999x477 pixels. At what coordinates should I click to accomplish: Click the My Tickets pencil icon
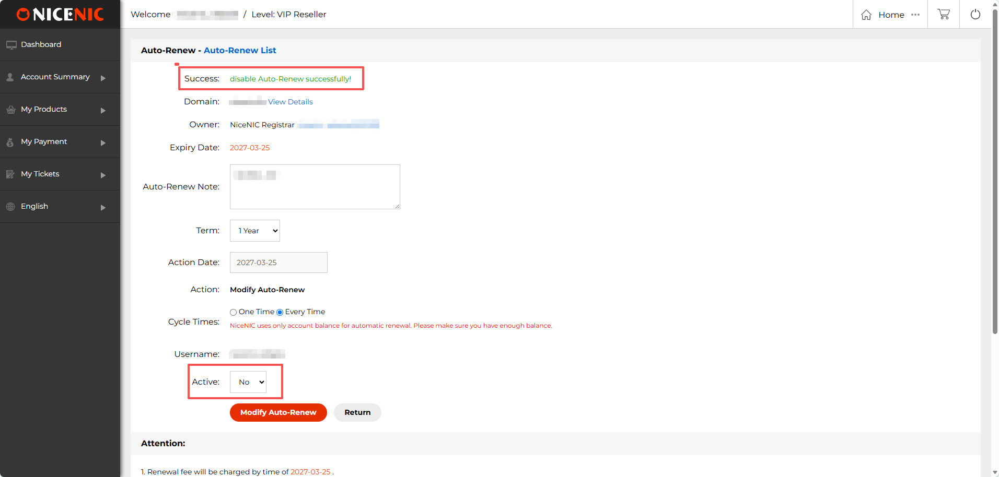click(x=10, y=174)
